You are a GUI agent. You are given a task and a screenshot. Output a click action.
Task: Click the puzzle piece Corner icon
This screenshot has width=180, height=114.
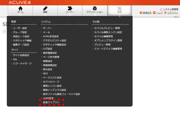coord(70,8)
